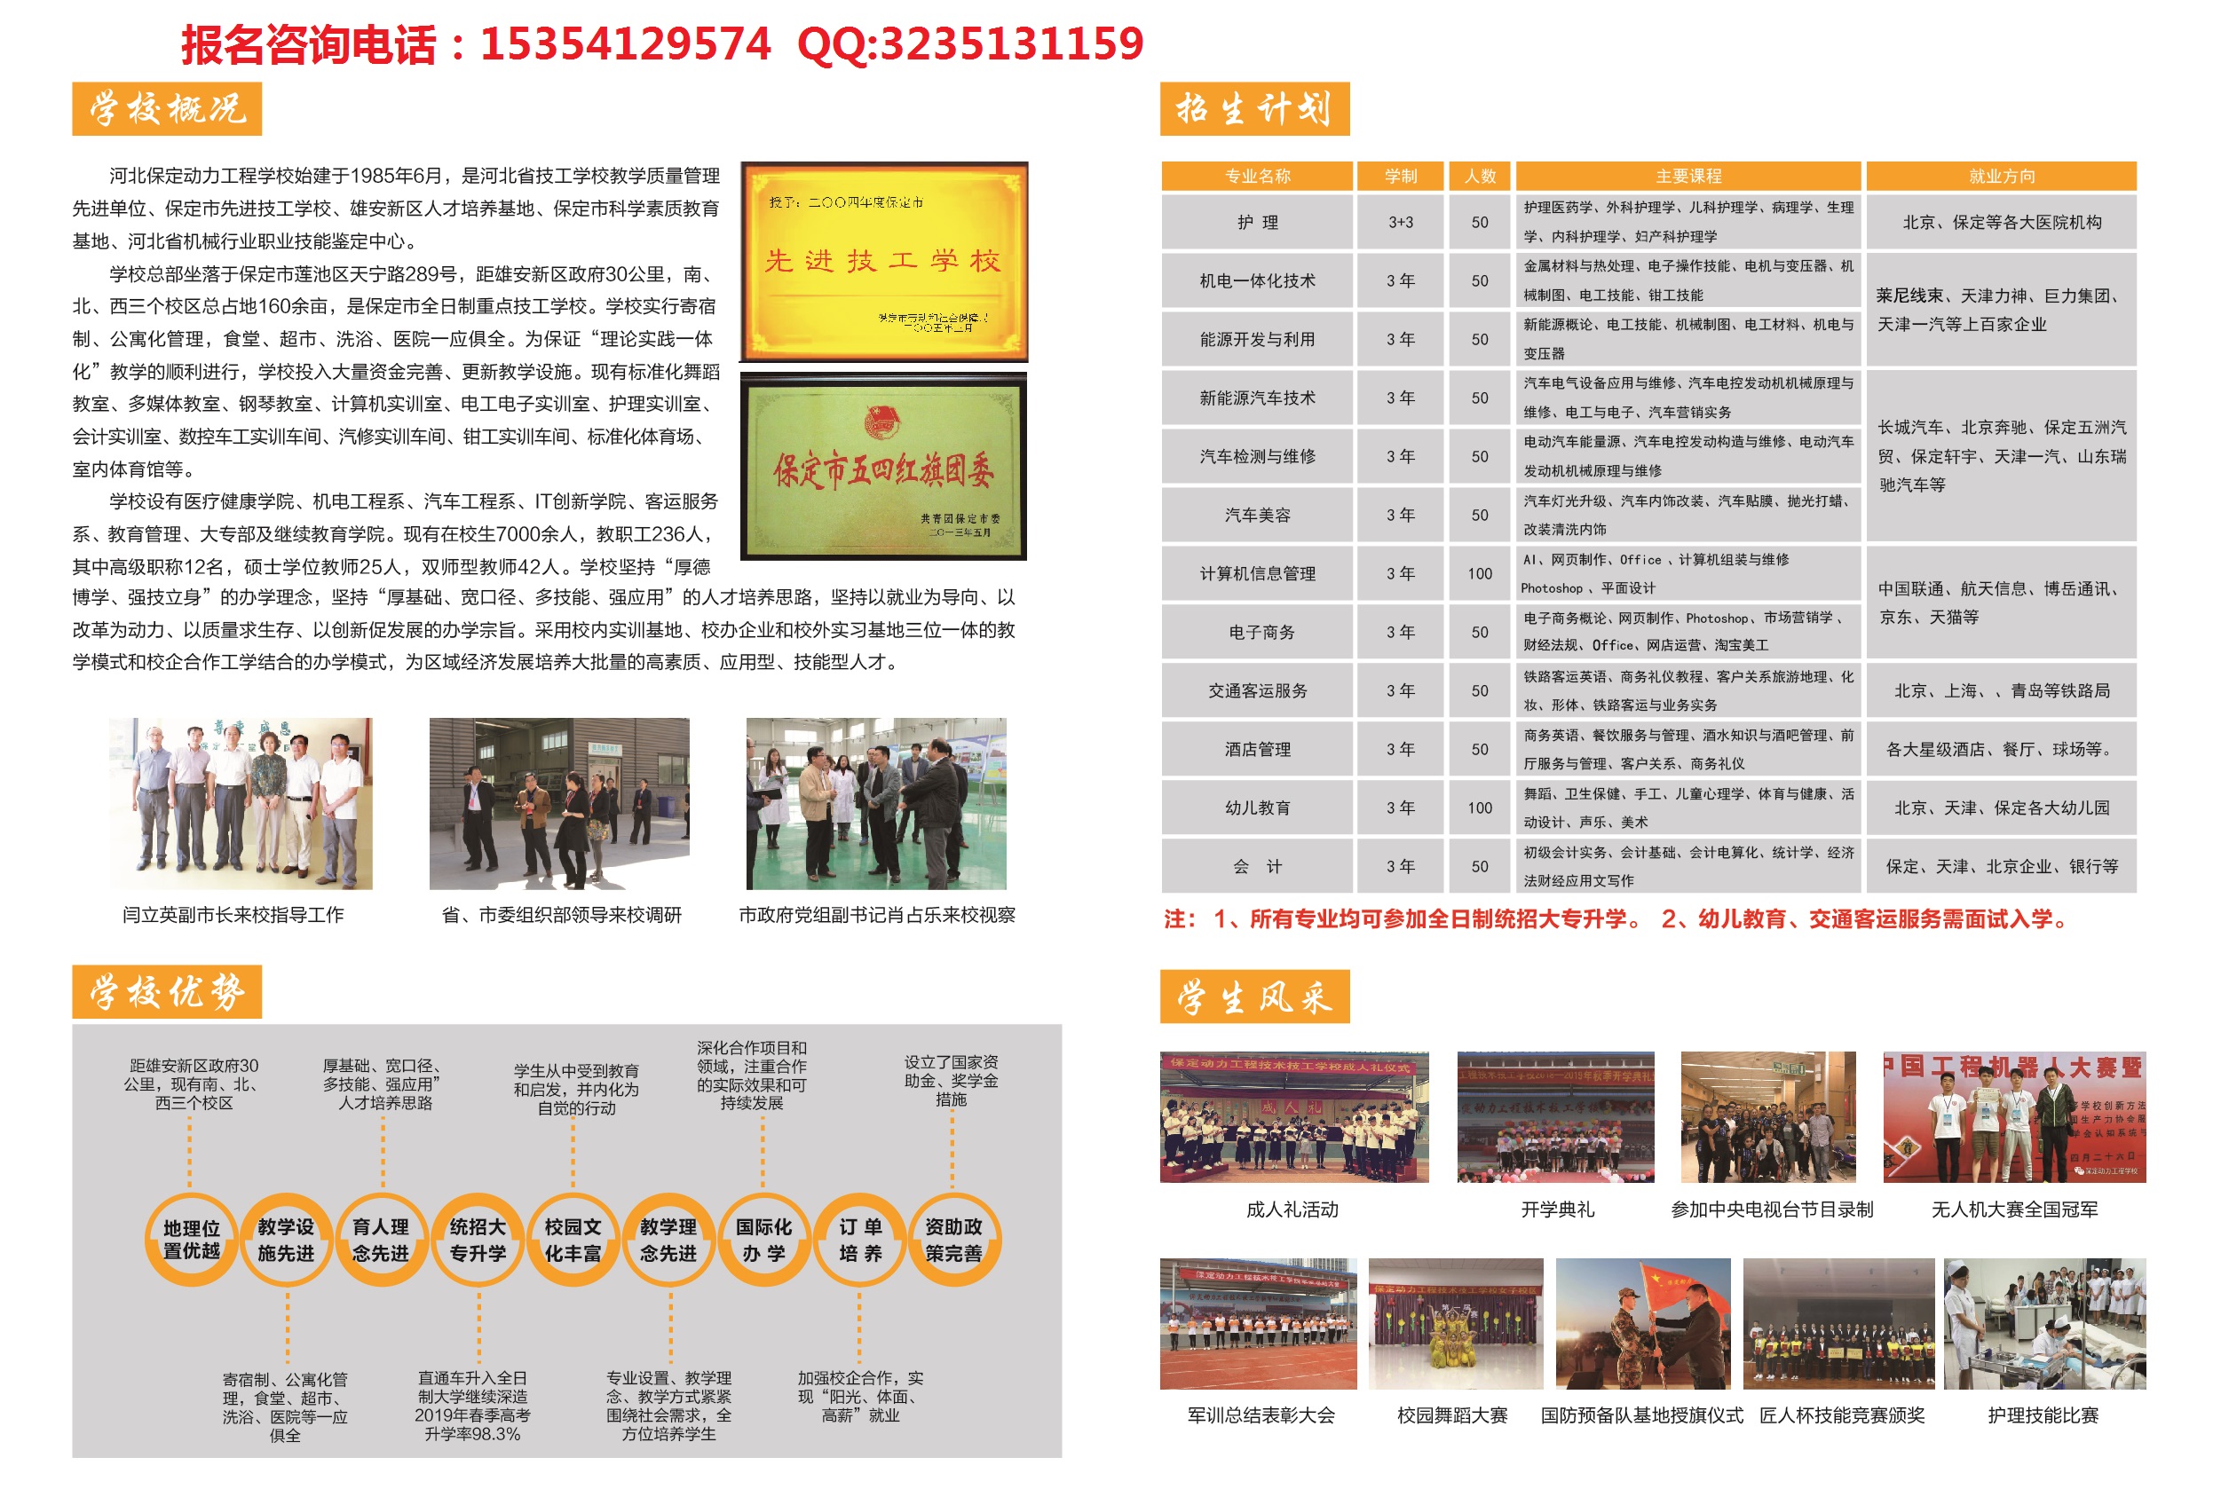Click the 距雄安新区政府30公里 advantage caption

(192, 1083)
